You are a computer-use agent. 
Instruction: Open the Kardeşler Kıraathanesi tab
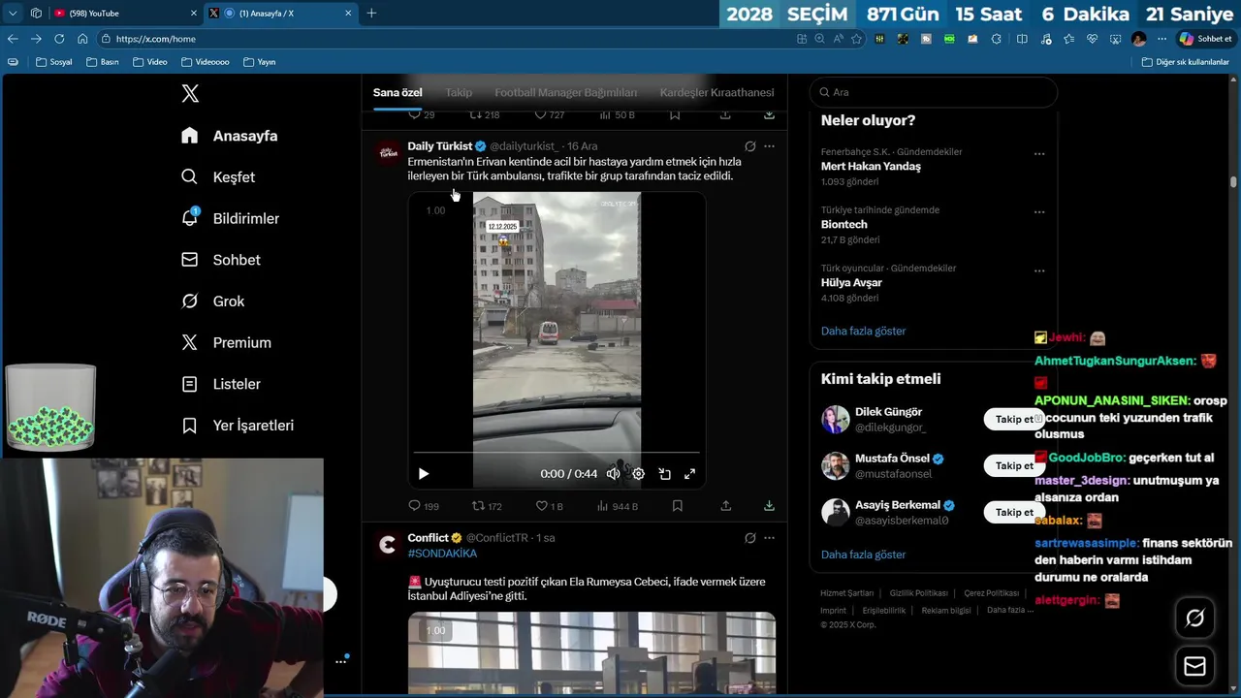click(716, 92)
